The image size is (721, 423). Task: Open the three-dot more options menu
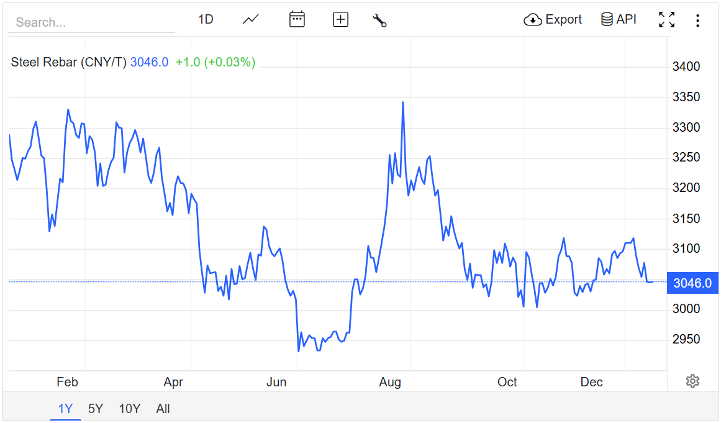tap(697, 20)
